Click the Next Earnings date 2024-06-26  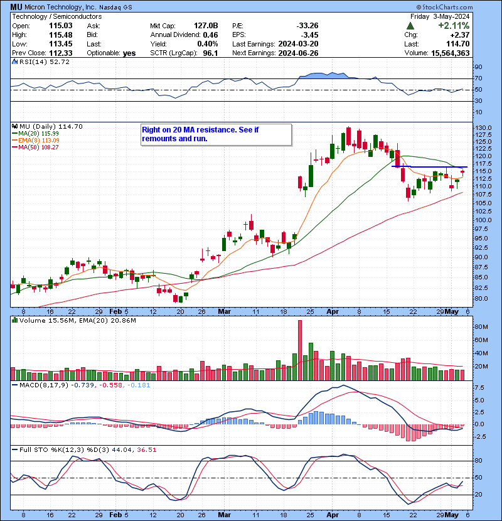(x=298, y=53)
